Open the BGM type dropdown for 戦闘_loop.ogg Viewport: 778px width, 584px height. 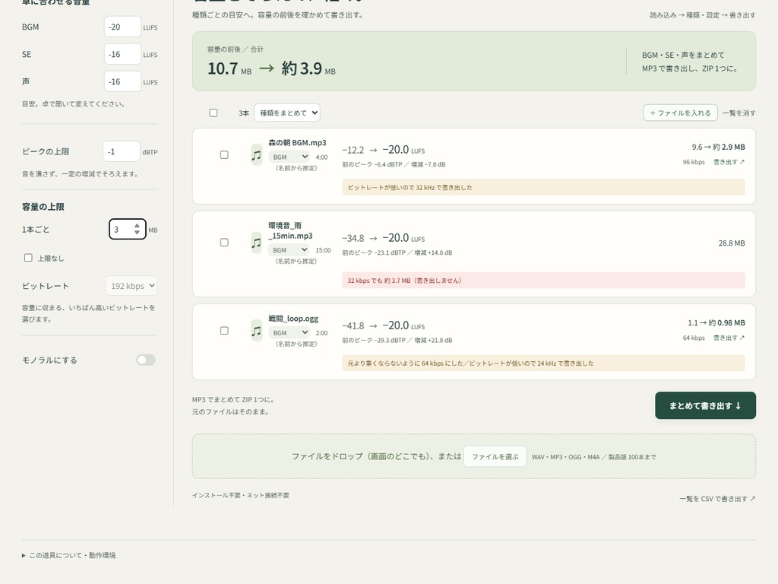click(x=289, y=333)
